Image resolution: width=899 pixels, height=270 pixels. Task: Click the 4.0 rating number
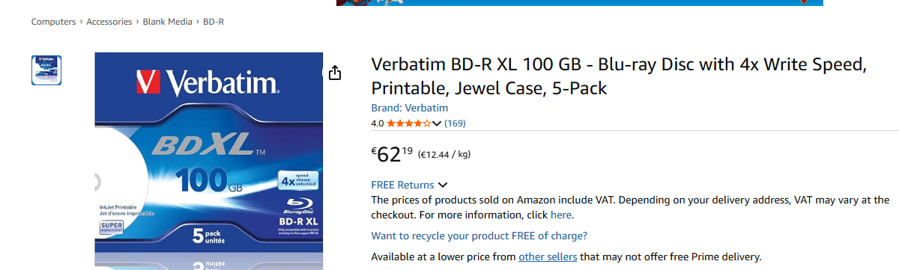tap(378, 123)
